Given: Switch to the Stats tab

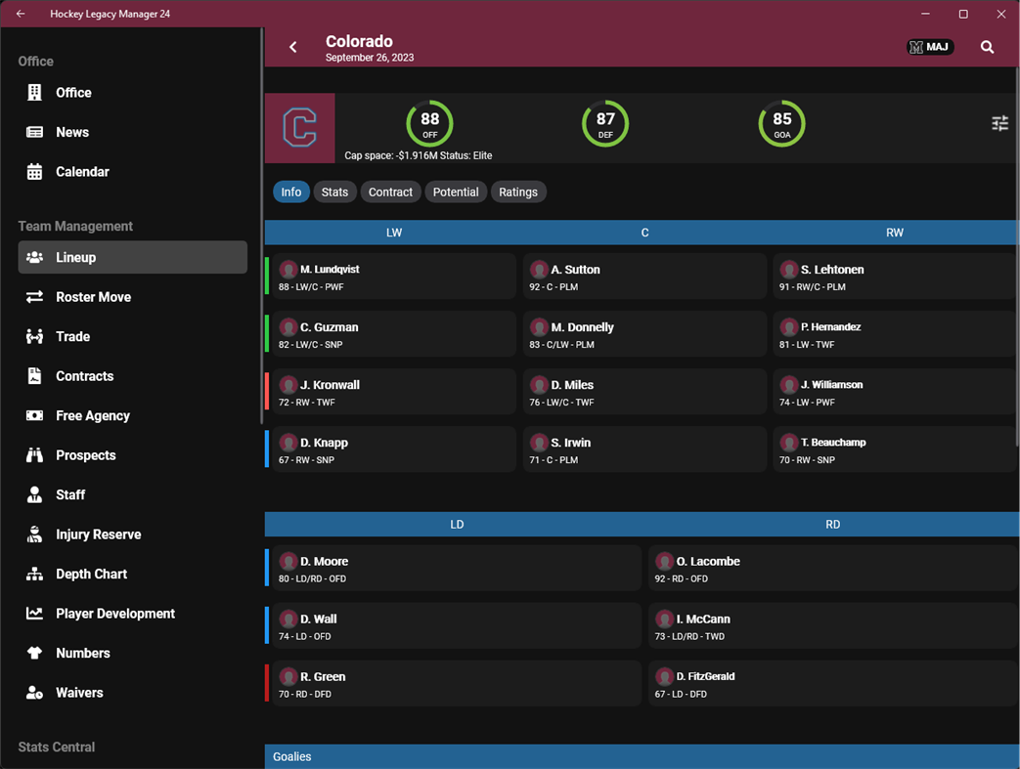Looking at the screenshot, I should click(334, 192).
